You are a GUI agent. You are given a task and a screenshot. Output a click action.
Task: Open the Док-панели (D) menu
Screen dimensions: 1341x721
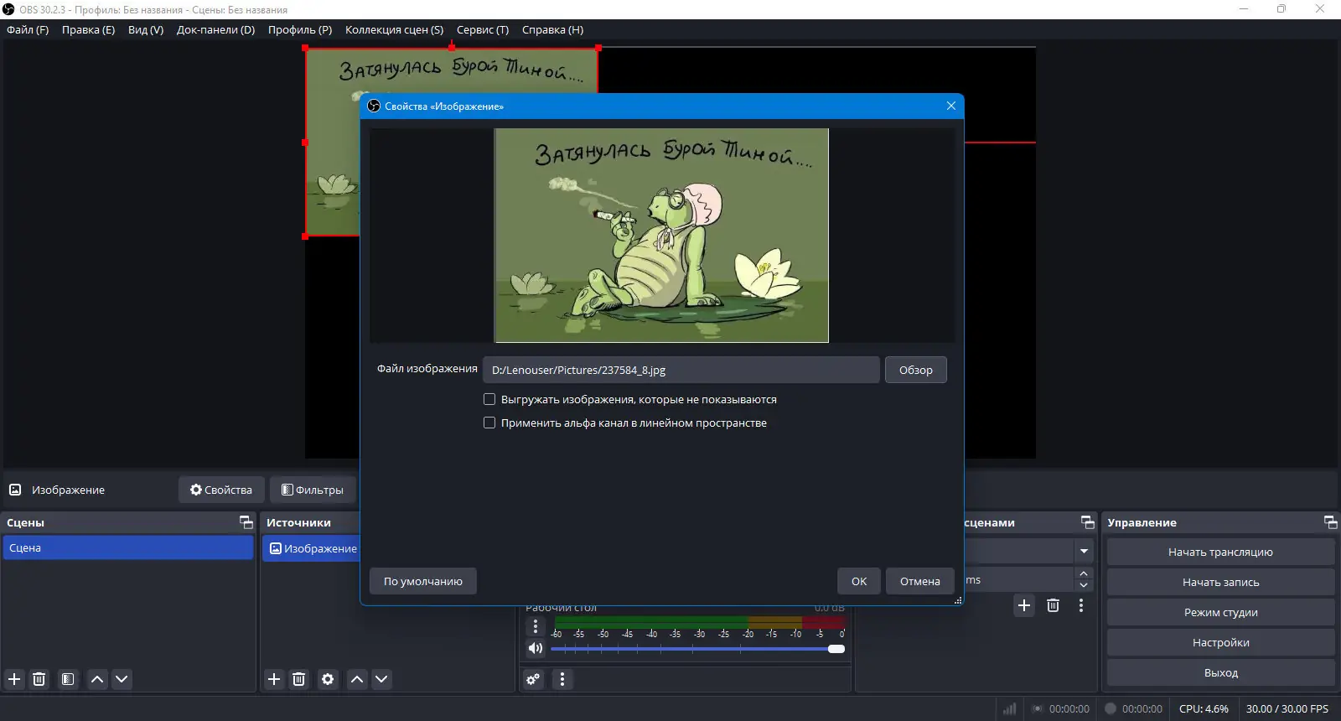pyautogui.click(x=215, y=29)
